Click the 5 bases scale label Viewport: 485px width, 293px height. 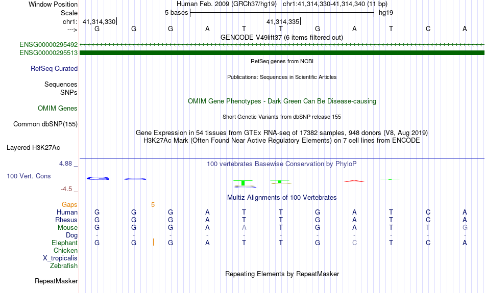(176, 13)
